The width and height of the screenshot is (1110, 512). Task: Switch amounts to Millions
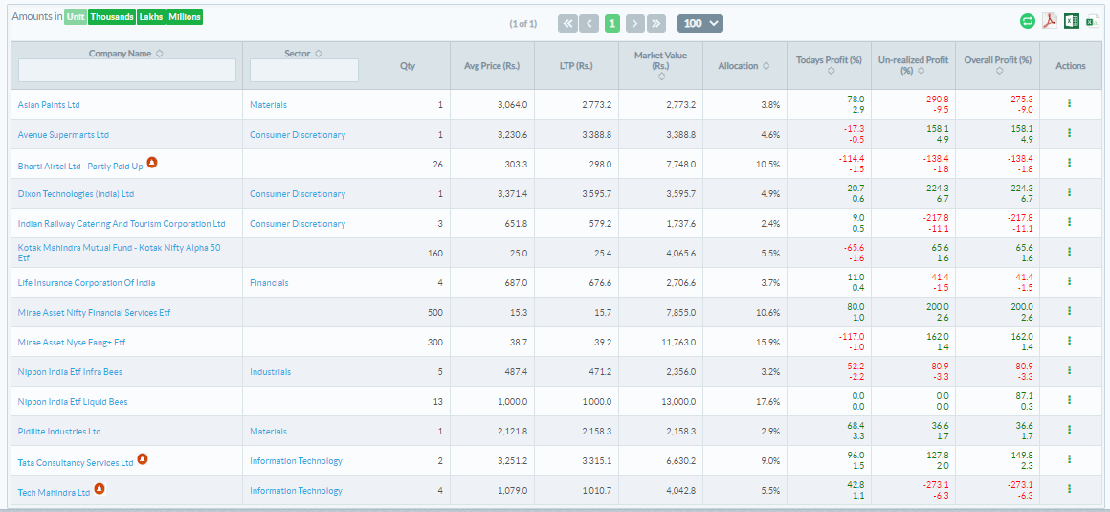185,17
